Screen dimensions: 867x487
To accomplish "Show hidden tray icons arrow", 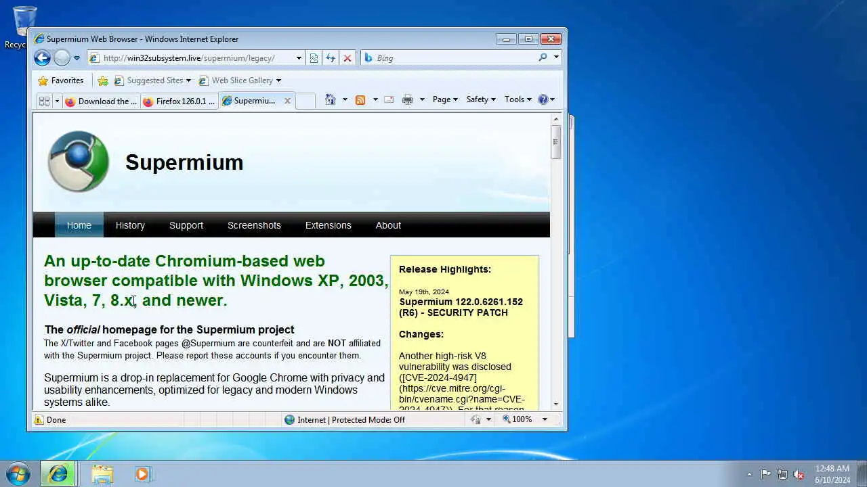I will coord(749,474).
